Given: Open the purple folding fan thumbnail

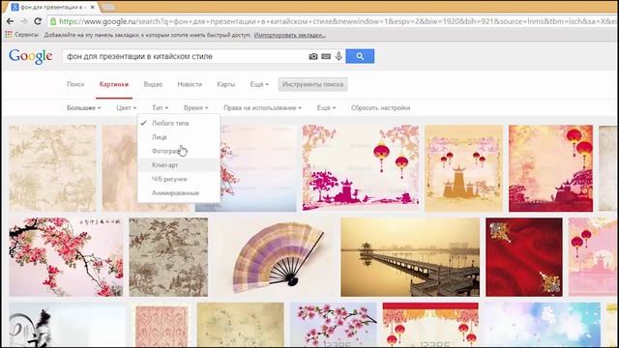Looking at the screenshot, I should point(275,257).
